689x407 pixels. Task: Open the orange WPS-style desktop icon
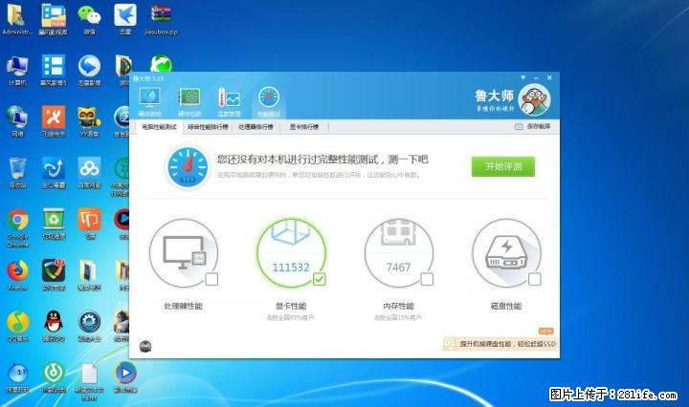point(89,225)
